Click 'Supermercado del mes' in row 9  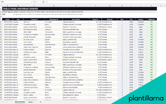tap(76, 29)
